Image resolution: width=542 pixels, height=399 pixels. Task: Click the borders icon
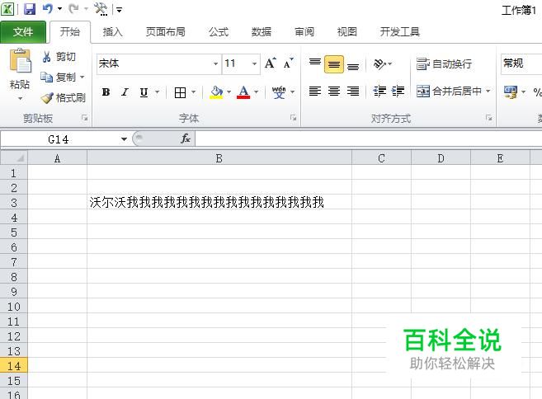coord(180,92)
